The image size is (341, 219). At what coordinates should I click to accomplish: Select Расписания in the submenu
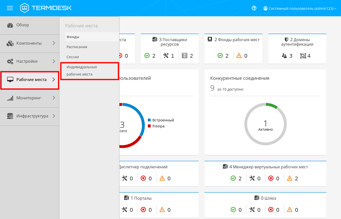point(77,47)
